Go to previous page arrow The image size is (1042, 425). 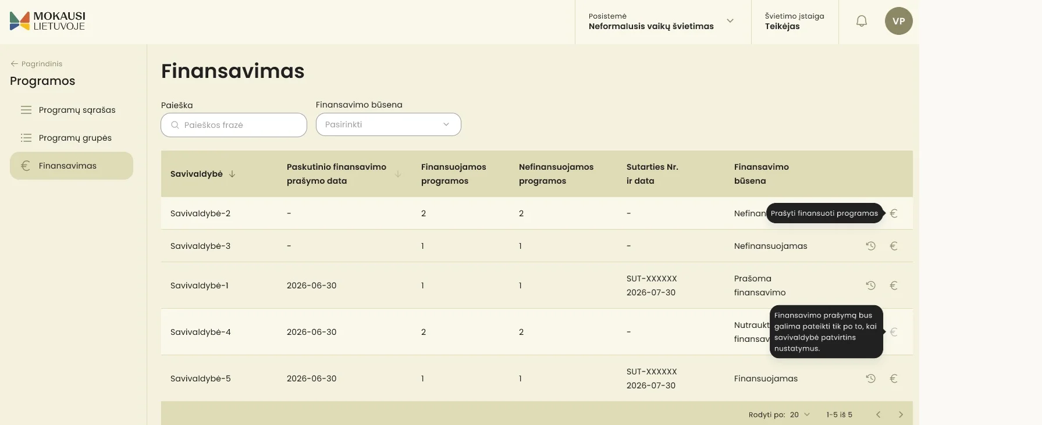tap(879, 415)
